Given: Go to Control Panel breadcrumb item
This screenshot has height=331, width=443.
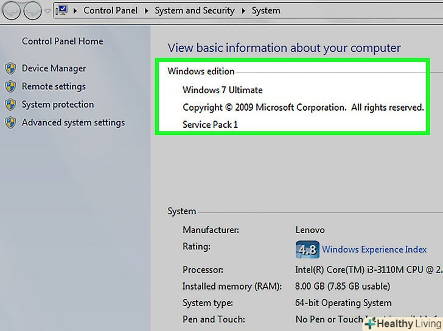Looking at the screenshot, I should click(110, 10).
